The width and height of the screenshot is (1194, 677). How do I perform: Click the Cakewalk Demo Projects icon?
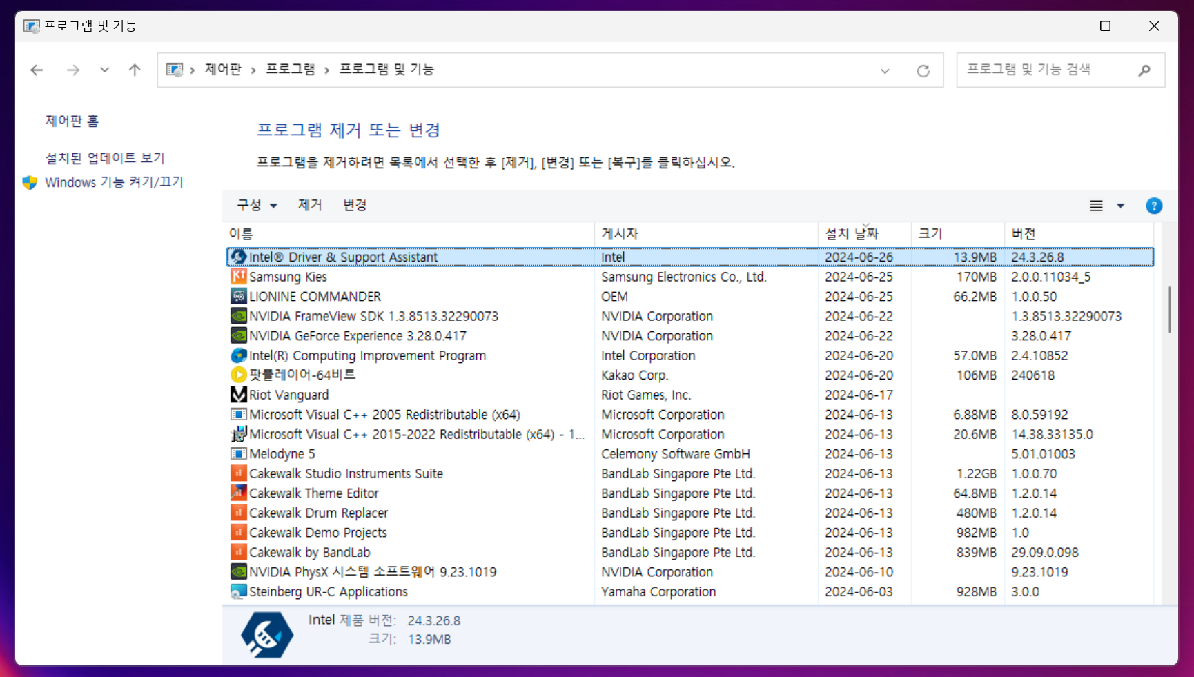238,532
